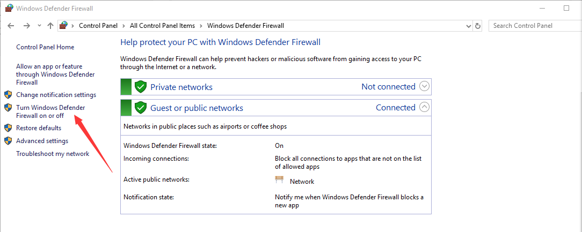Click the forward navigation arrow
Viewport: 582px width, 232px height.
26,26
